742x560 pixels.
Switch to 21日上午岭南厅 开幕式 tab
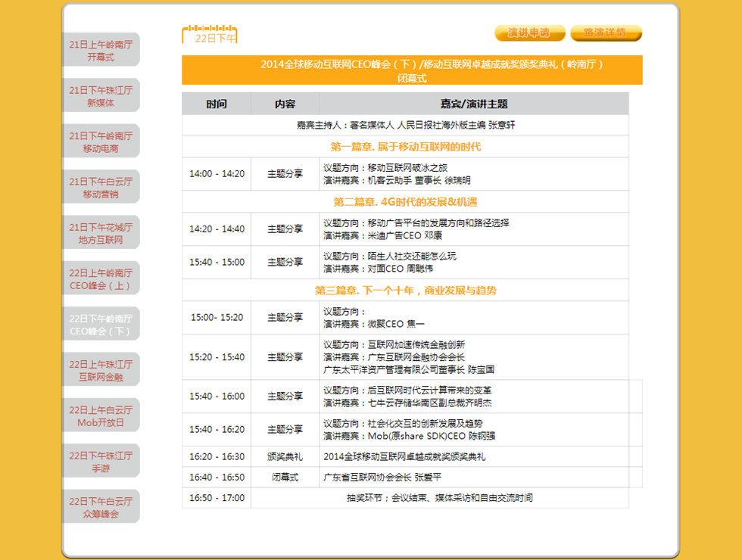tap(101, 50)
